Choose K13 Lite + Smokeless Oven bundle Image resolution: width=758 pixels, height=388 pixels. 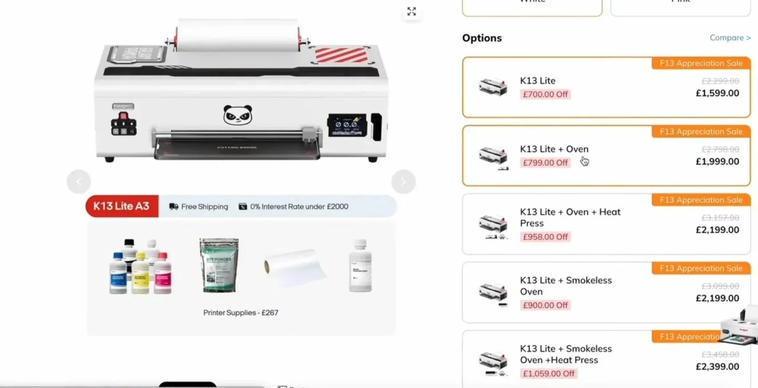606,292
